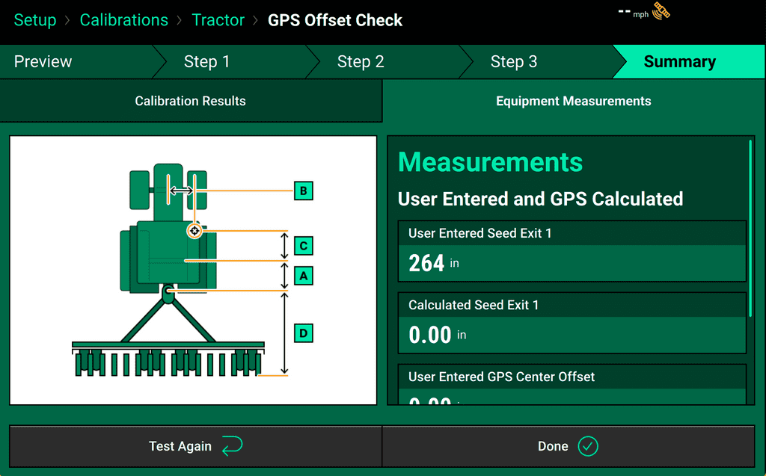Image resolution: width=766 pixels, height=476 pixels.
Task: Select the User Entered Seed Exit 1 field
Action: [572, 252]
